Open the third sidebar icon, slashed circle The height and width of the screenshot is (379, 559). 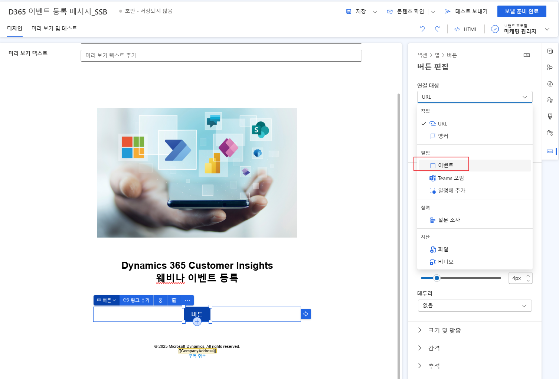tap(550, 84)
